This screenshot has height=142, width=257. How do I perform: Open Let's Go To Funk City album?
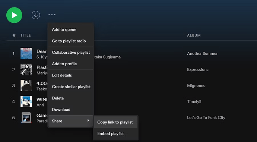206,117
